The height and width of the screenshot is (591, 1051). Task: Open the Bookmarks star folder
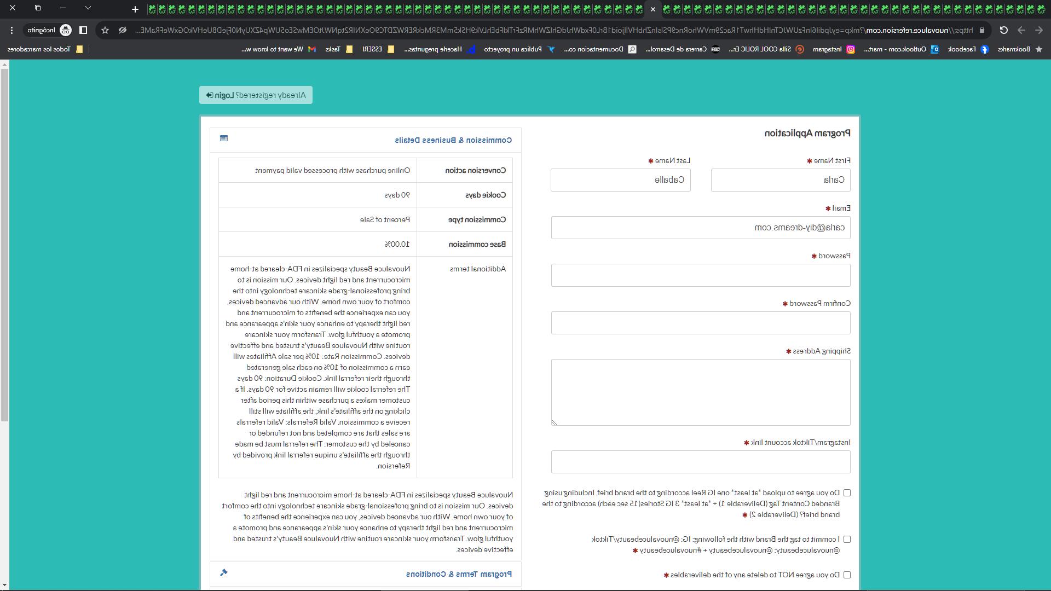pyautogui.click(x=1020, y=49)
